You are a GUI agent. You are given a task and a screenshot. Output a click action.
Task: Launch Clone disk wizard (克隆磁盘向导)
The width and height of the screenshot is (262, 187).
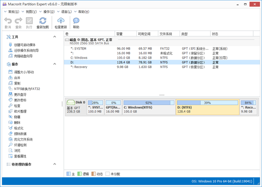(x=21, y=56)
